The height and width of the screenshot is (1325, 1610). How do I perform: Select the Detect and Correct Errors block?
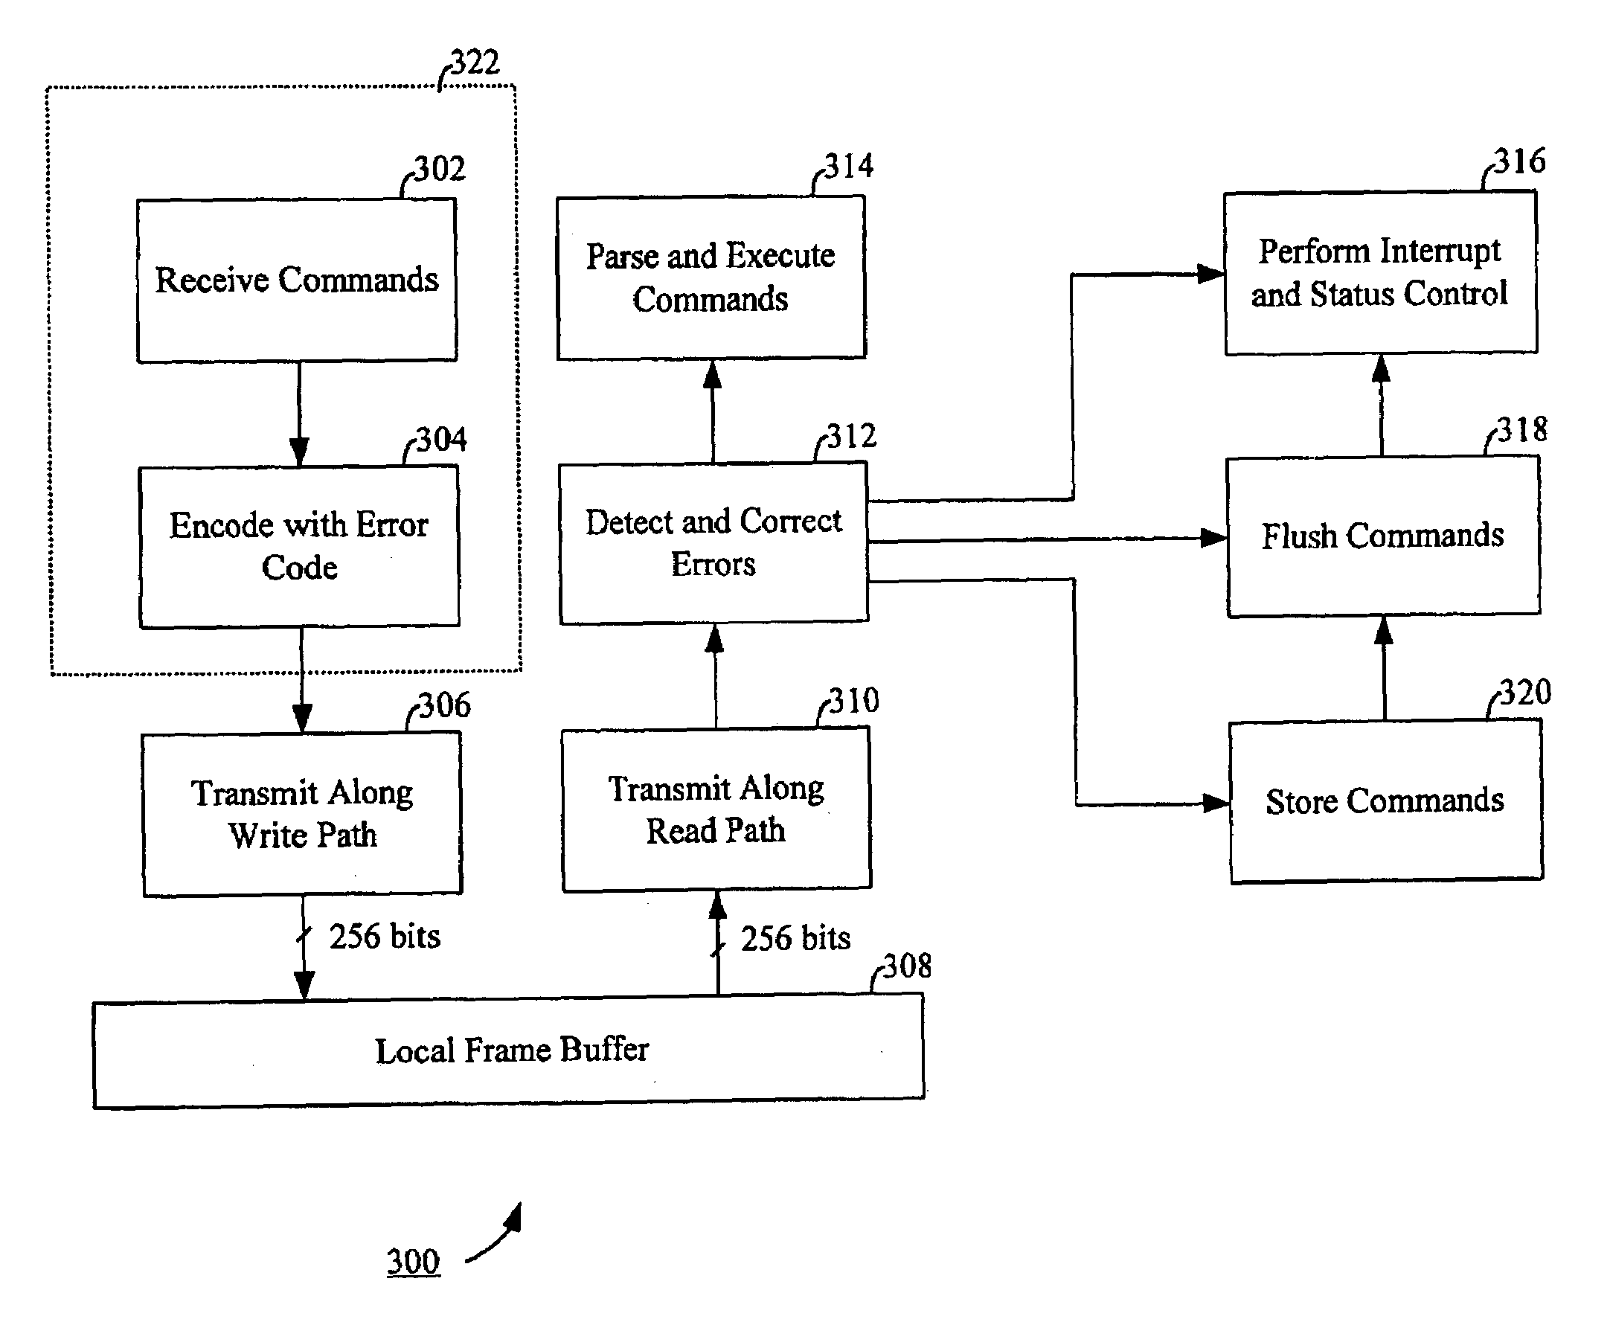(762, 535)
